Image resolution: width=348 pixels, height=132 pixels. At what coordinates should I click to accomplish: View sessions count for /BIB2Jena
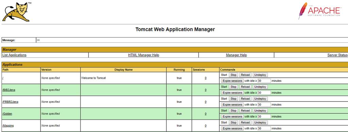point(205,90)
